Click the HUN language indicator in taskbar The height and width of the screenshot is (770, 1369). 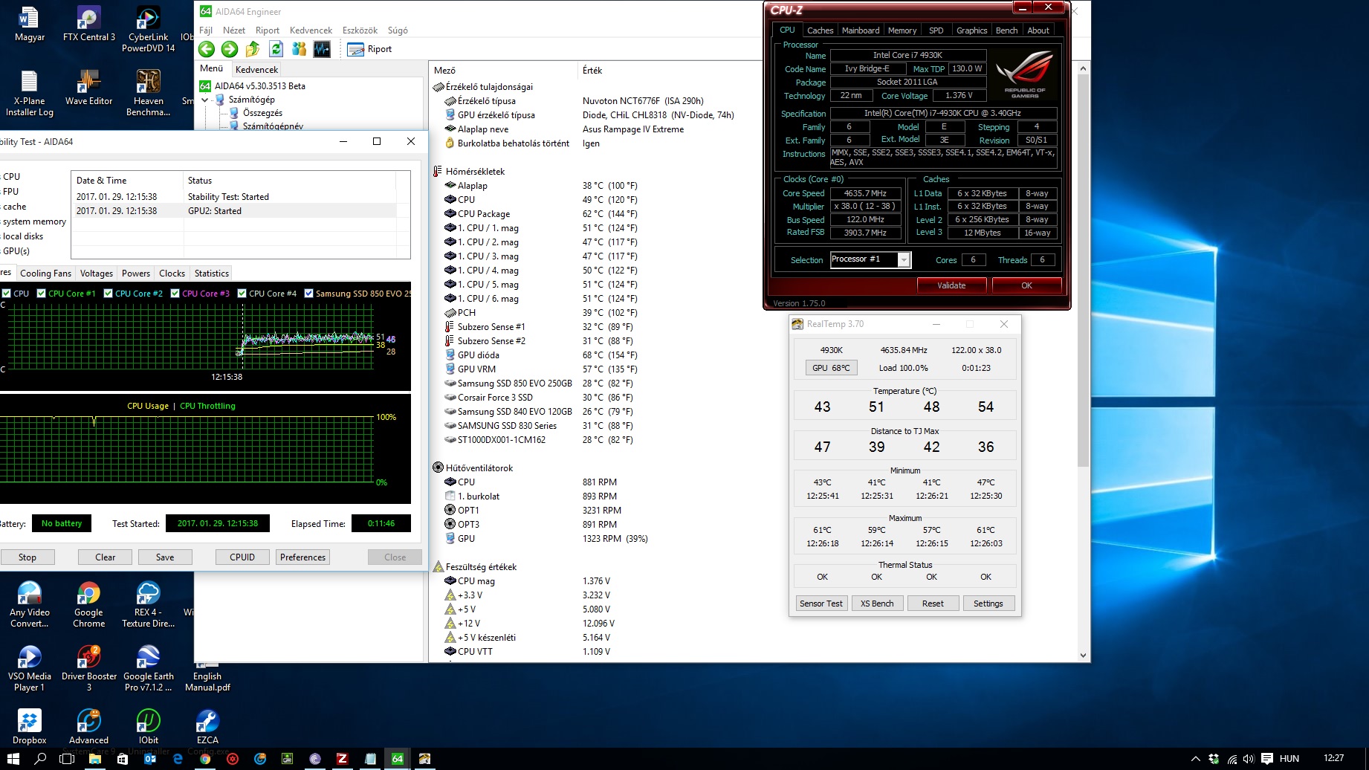1289,759
